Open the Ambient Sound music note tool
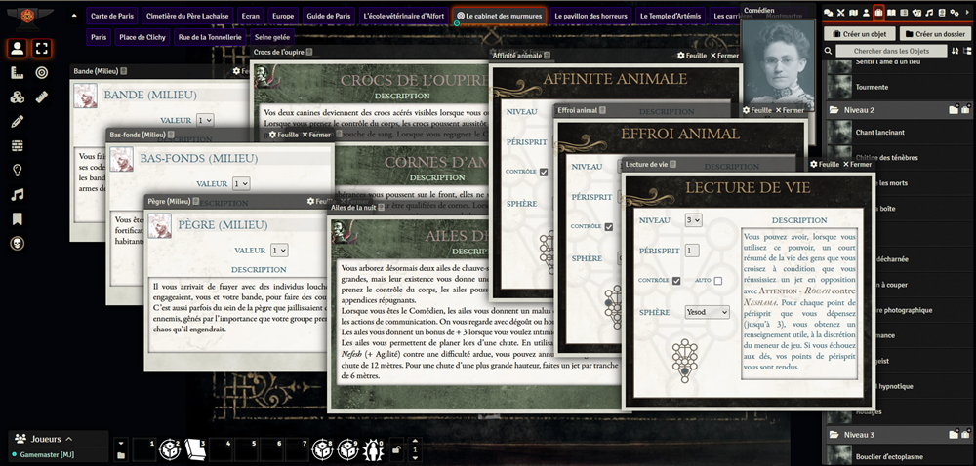Screen dimensions: 976x466 (18, 194)
